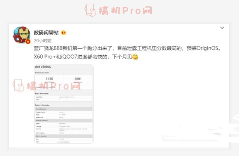Viewport: 239px width, 156px height.
Task: Click the multi-core score 3681
Action: coord(78,79)
